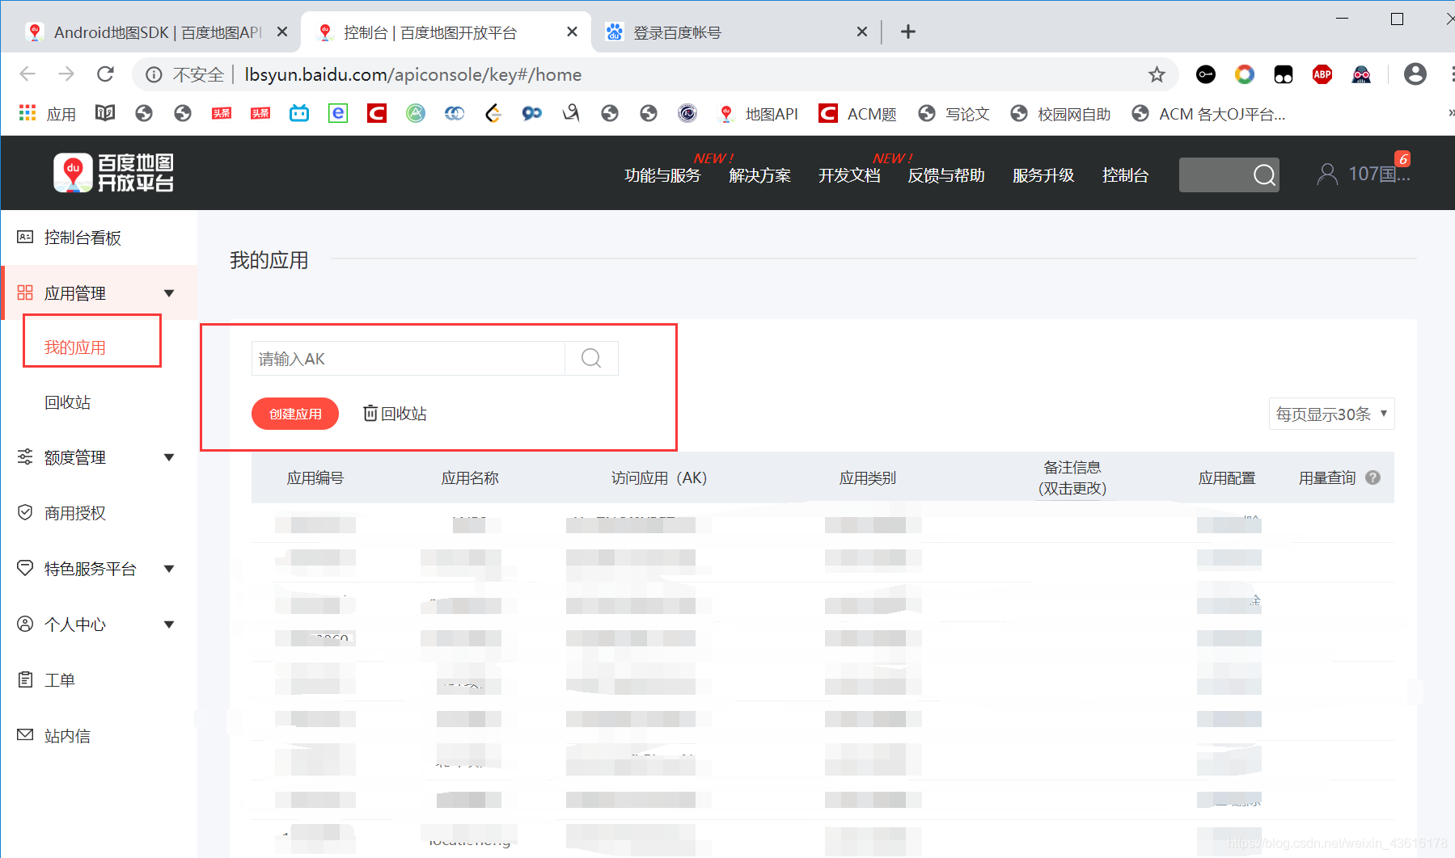Screen dimensions: 1455x858
Task: Open 站内信 mail icon
Action: [x=24, y=734]
